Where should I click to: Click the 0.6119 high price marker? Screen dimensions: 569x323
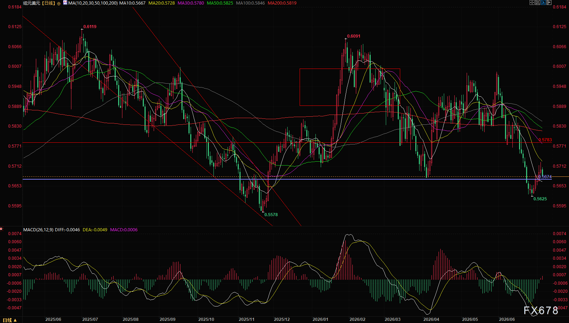(90, 27)
